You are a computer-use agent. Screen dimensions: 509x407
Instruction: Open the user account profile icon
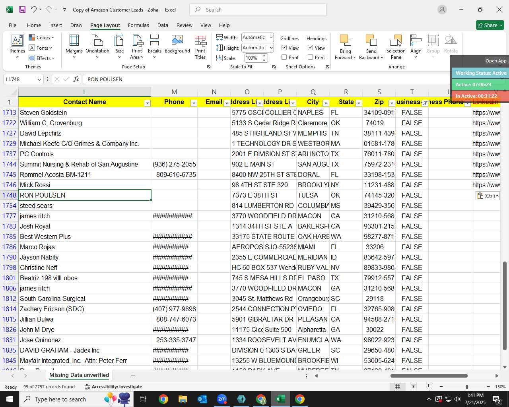tap(442, 10)
